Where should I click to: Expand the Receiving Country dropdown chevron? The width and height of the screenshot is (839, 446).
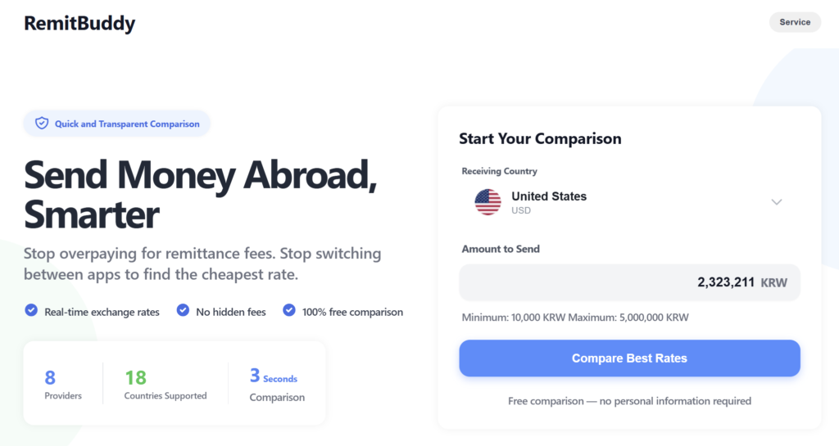(x=777, y=202)
